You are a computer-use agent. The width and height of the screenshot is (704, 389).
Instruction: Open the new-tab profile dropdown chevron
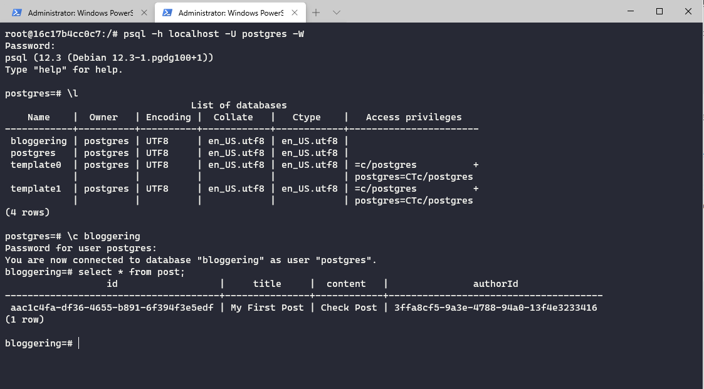(x=336, y=13)
